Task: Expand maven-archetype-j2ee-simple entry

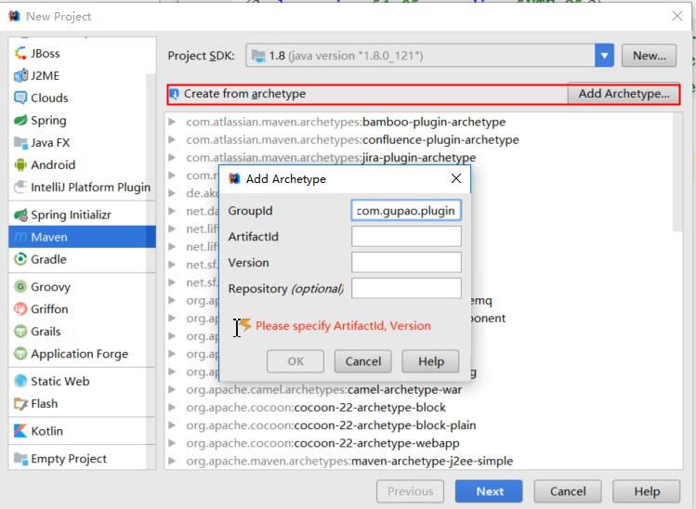Action: pos(172,461)
